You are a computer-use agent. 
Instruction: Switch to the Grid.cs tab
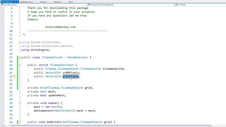71,2
